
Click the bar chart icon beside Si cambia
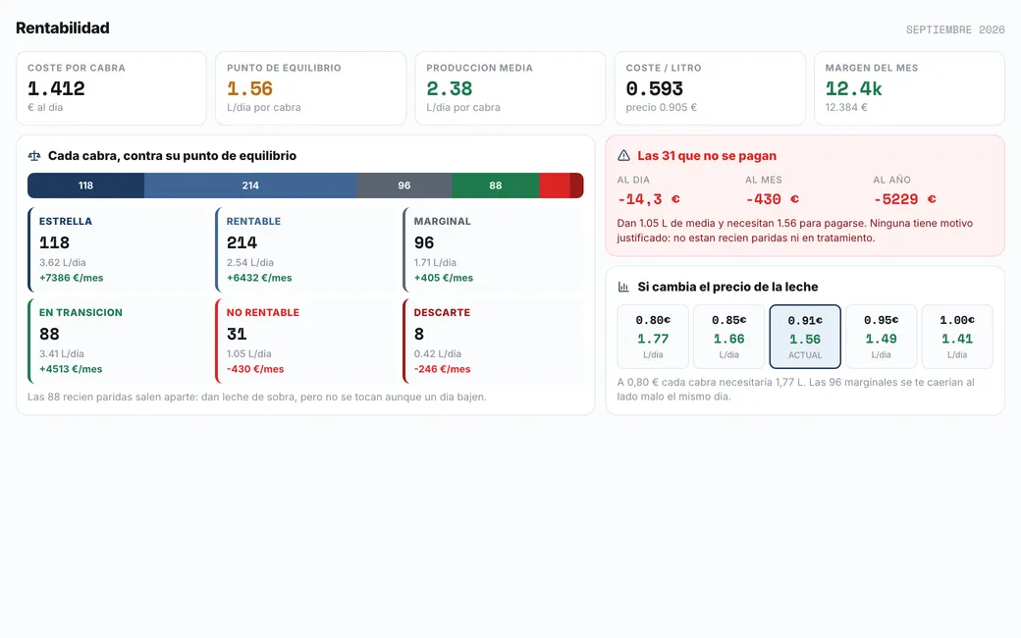(x=623, y=287)
